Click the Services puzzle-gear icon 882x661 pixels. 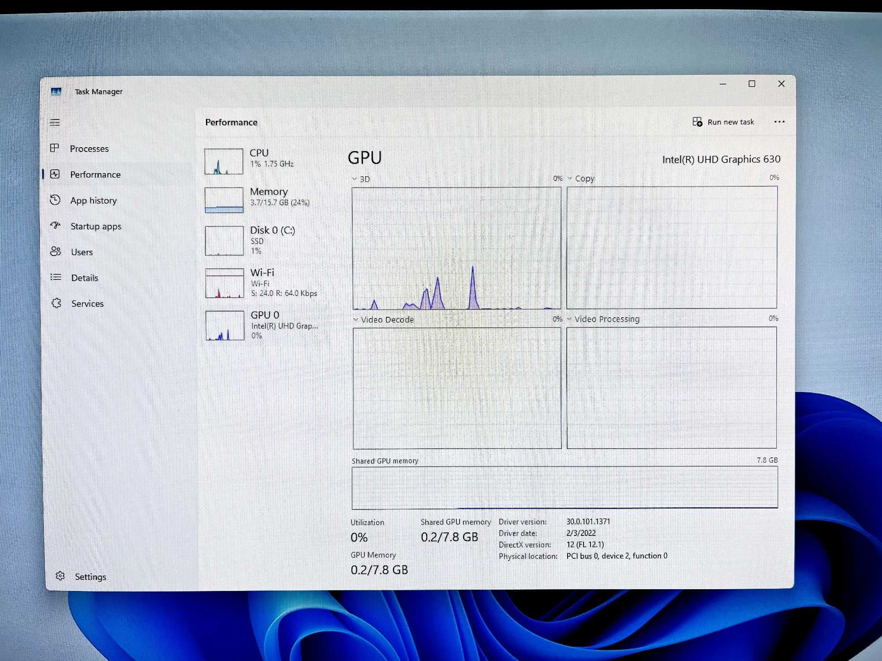56,303
